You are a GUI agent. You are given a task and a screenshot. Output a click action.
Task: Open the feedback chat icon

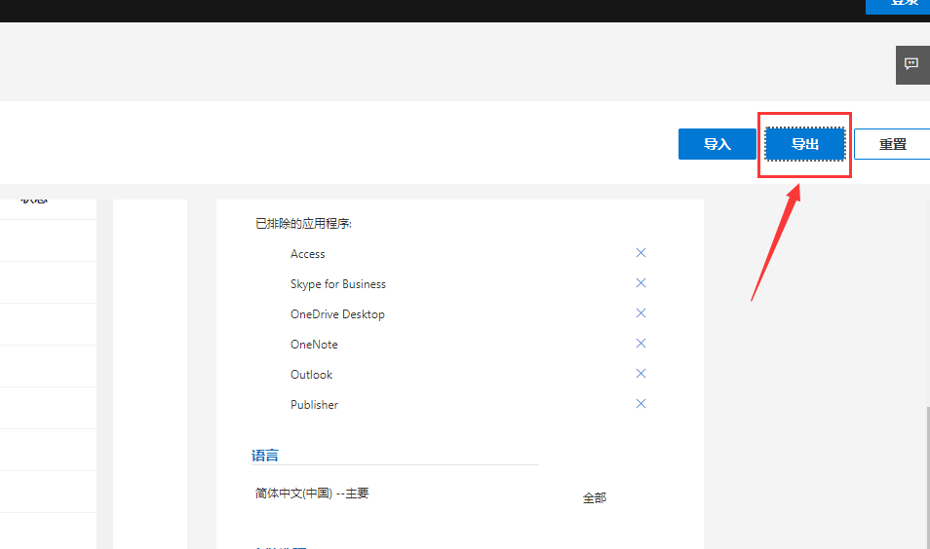911,64
